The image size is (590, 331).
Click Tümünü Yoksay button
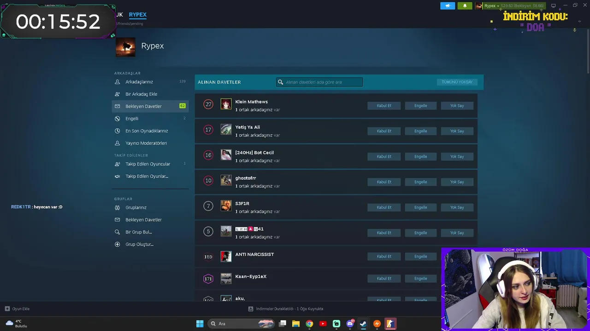(x=457, y=82)
